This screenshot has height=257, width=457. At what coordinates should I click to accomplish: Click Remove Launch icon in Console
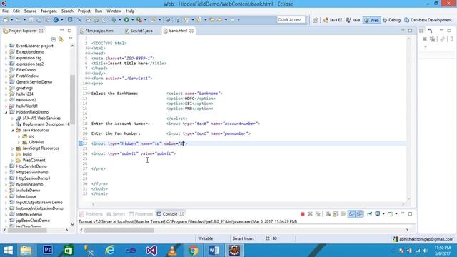pos(310,214)
